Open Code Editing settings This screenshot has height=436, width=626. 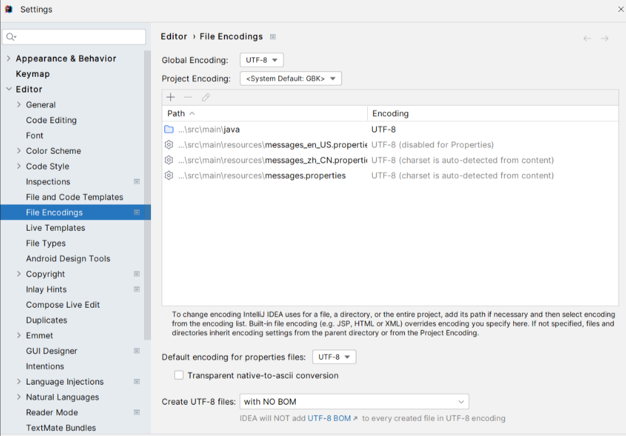(51, 120)
